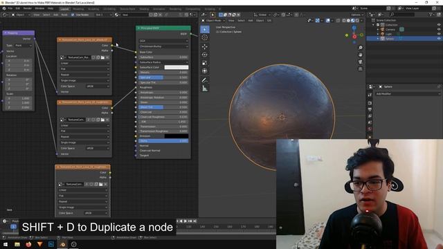Open the Render menu
The image size is (443, 249).
click(x=28, y=8)
